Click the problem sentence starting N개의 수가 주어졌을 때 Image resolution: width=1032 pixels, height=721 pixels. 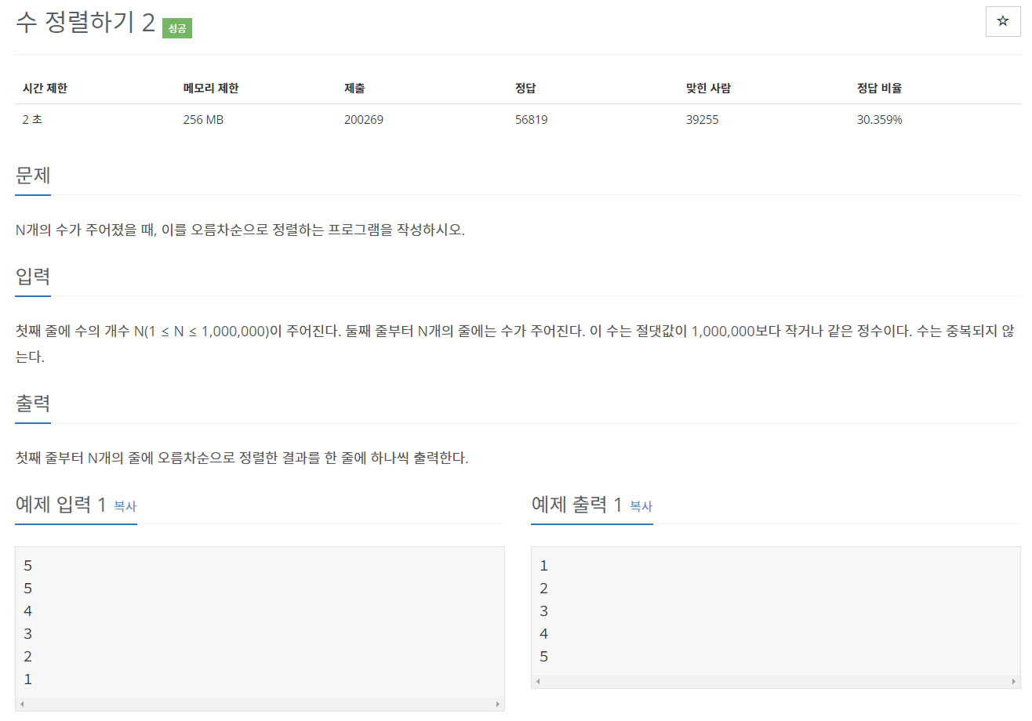240,230
